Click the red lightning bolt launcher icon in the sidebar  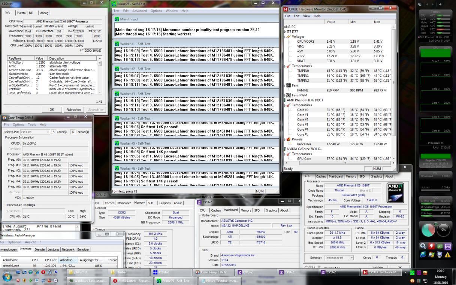[x=431, y=246]
